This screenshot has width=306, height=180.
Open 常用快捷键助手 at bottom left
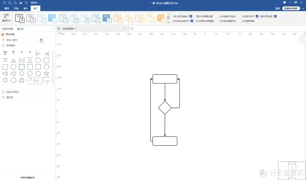tap(28, 178)
